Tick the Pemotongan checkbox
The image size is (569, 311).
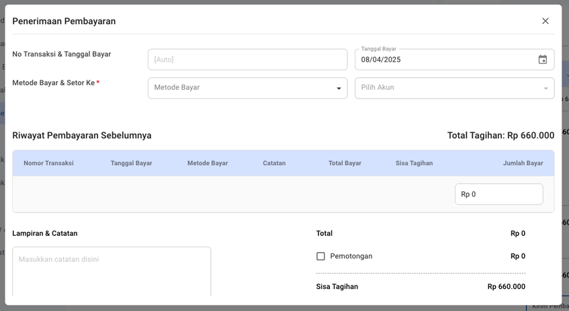point(320,256)
